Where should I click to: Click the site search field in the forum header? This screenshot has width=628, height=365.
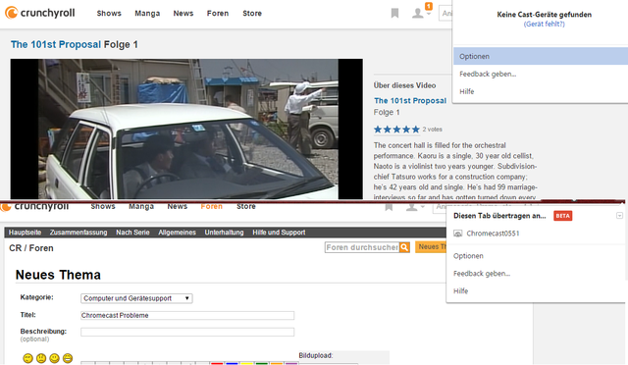[x=440, y=207]
